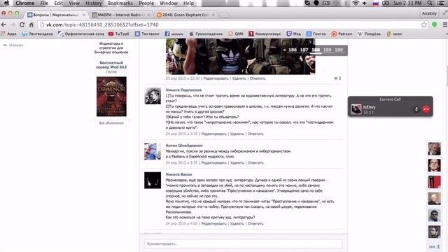The image size is (448, 252).
Task: Open the QIWI bookmark
Action: 236,34
